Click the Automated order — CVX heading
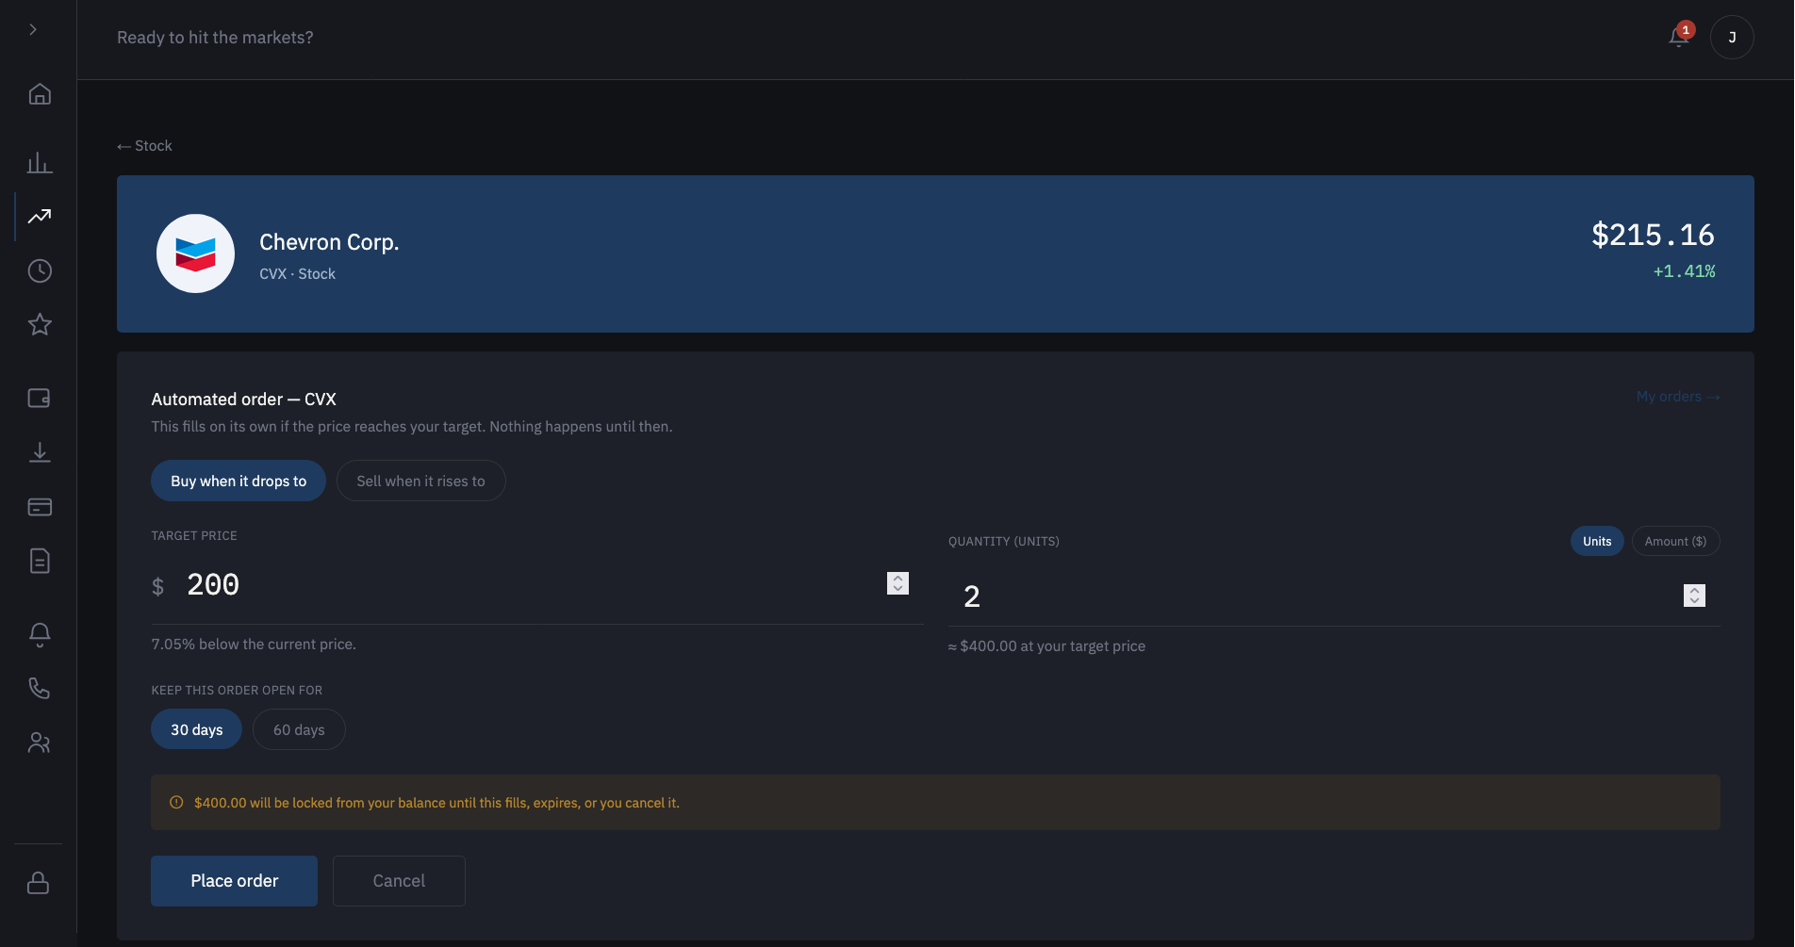 (243, 400)
